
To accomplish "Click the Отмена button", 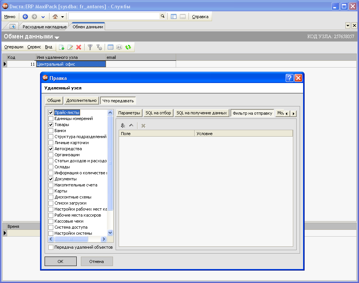I will coord(97,261).
